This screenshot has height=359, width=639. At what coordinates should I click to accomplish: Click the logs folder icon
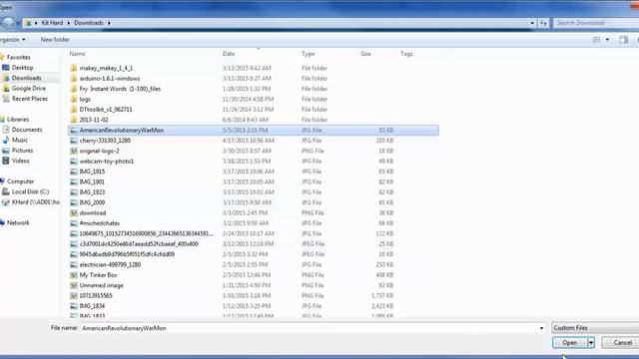pos(73,99)
